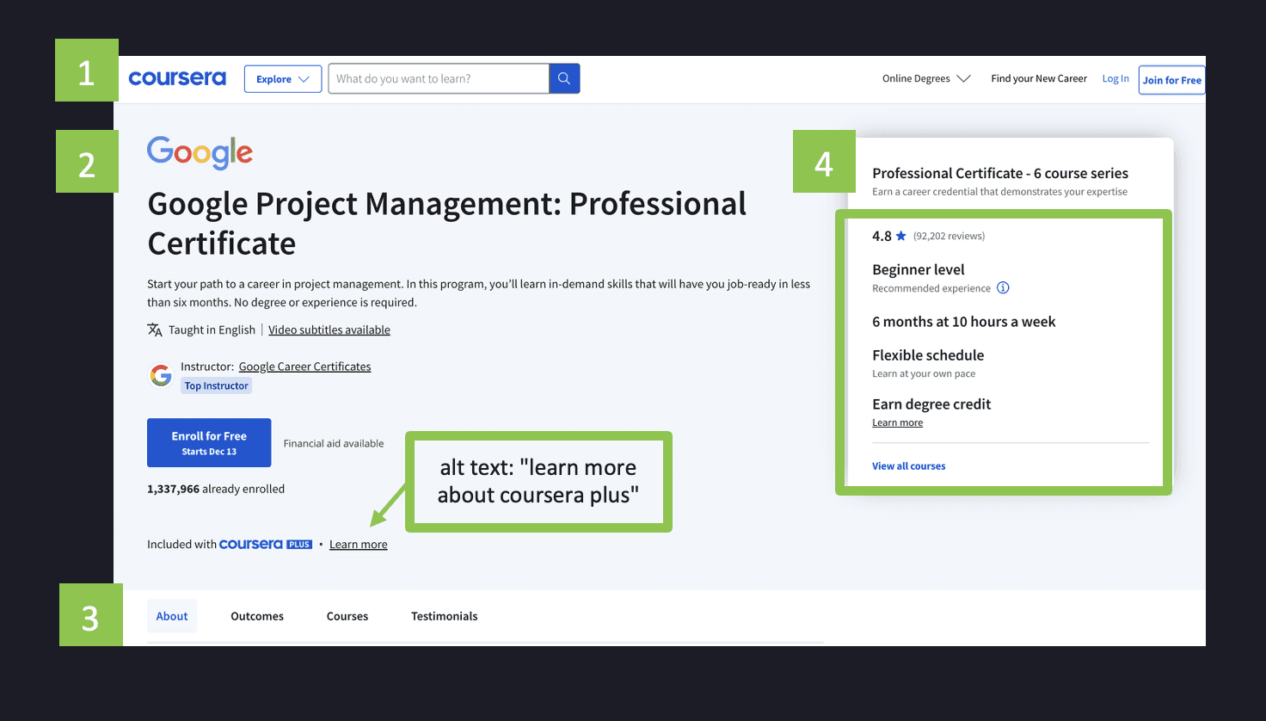
Task: Open the Explore dropdown
Action: click(x=283, y=79)
